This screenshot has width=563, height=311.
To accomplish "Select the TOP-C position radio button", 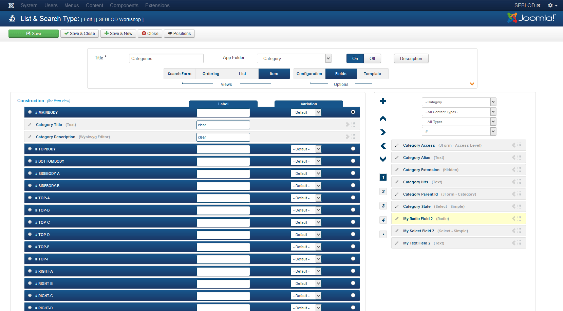I will (353, 222).
